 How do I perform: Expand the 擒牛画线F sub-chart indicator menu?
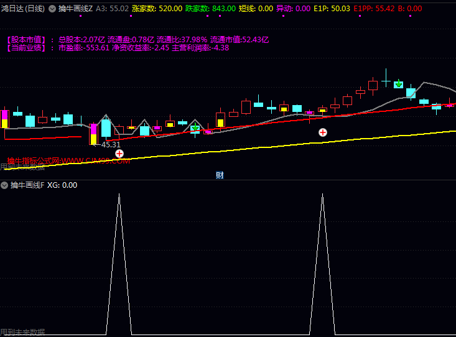pyautogui.click(x=4, y=185)
